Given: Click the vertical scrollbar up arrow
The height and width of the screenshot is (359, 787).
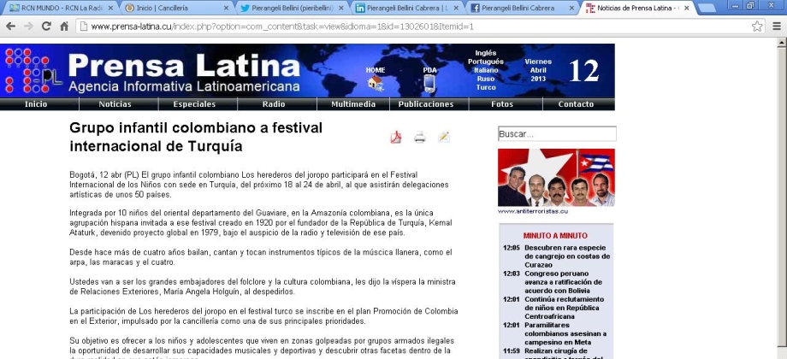Looking at the screenshot, I should (782, 43).
